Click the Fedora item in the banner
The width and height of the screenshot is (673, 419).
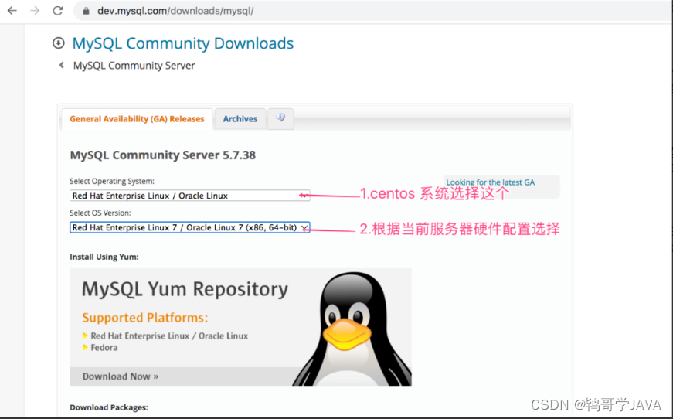pos(104,347)
